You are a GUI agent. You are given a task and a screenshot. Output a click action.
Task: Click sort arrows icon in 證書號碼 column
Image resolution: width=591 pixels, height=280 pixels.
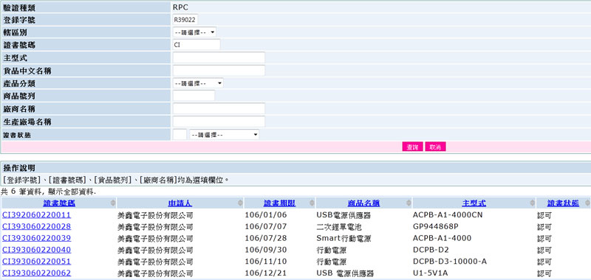tap(113, 203)
